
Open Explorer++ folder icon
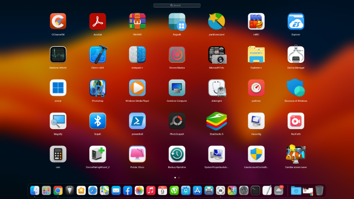coord(256,54)
